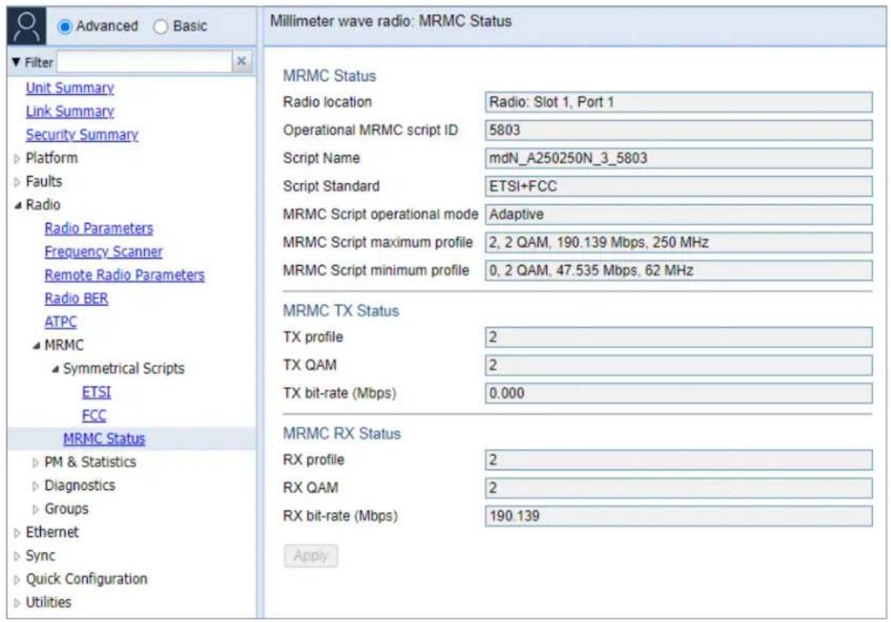Viewport: 891px width, 622px height.
Task: Click MRMC Script maximum profile field
Action: tap(679, 243)
